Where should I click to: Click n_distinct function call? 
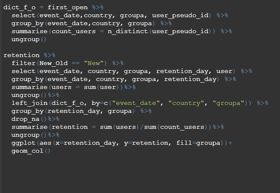(128, 31)
